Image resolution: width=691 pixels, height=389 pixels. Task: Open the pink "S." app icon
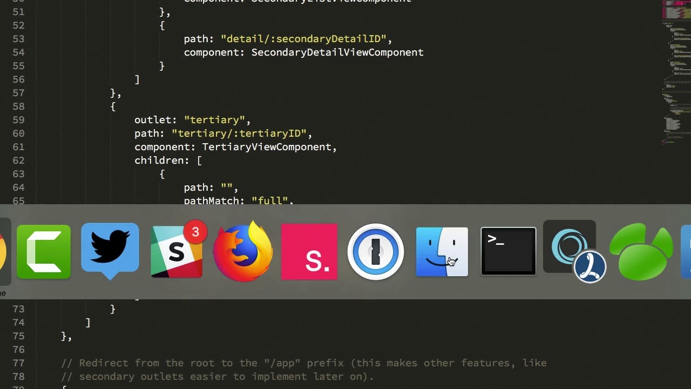point(309,252)
